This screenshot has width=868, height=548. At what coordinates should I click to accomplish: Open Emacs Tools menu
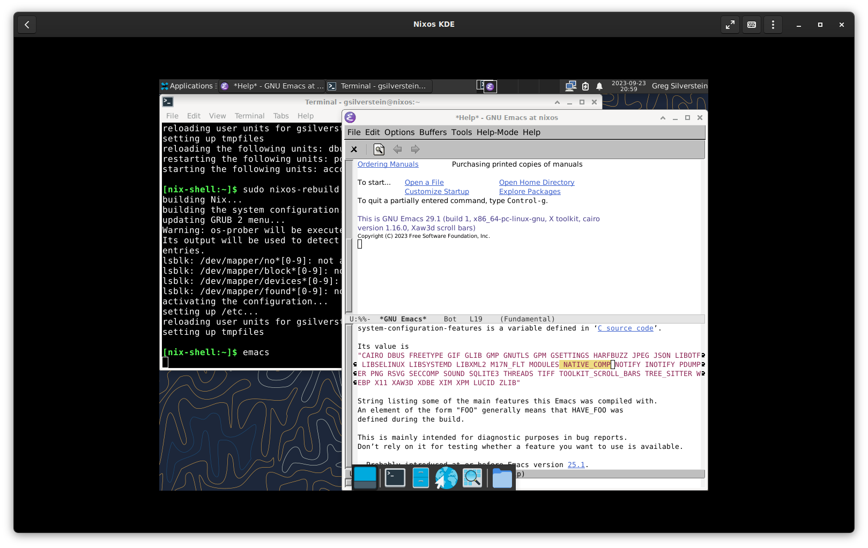click(x=462, y=132)
